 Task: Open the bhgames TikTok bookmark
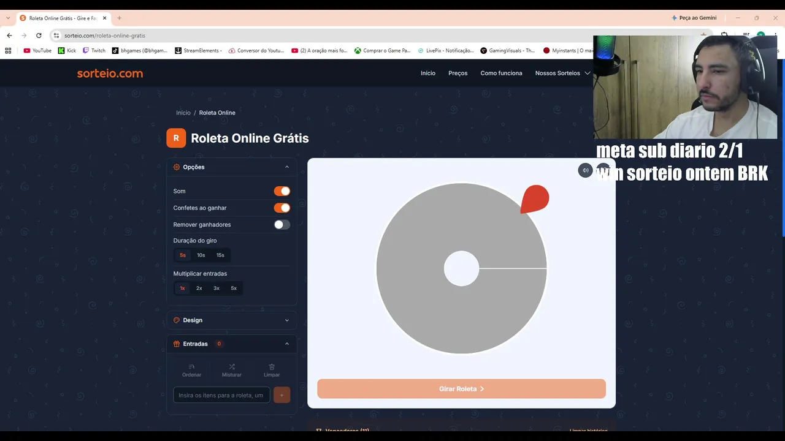tap(140, 51)
